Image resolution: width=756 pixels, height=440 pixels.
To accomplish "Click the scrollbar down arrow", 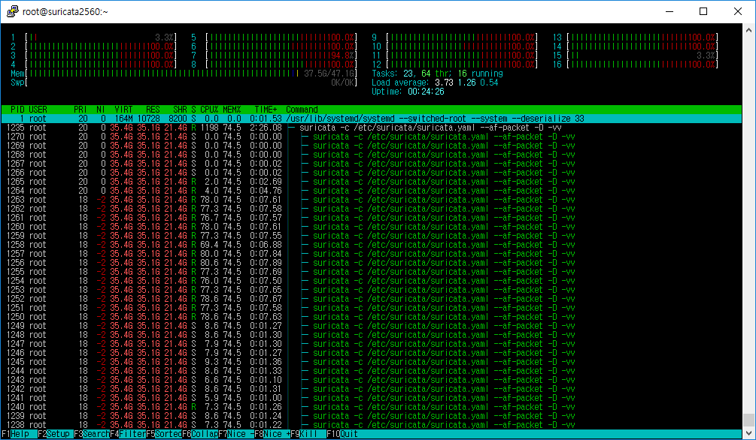I will pos(748,433).
